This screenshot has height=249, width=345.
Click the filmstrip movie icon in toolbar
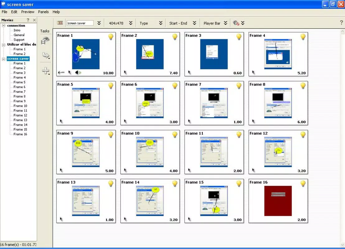pos(60,23)
